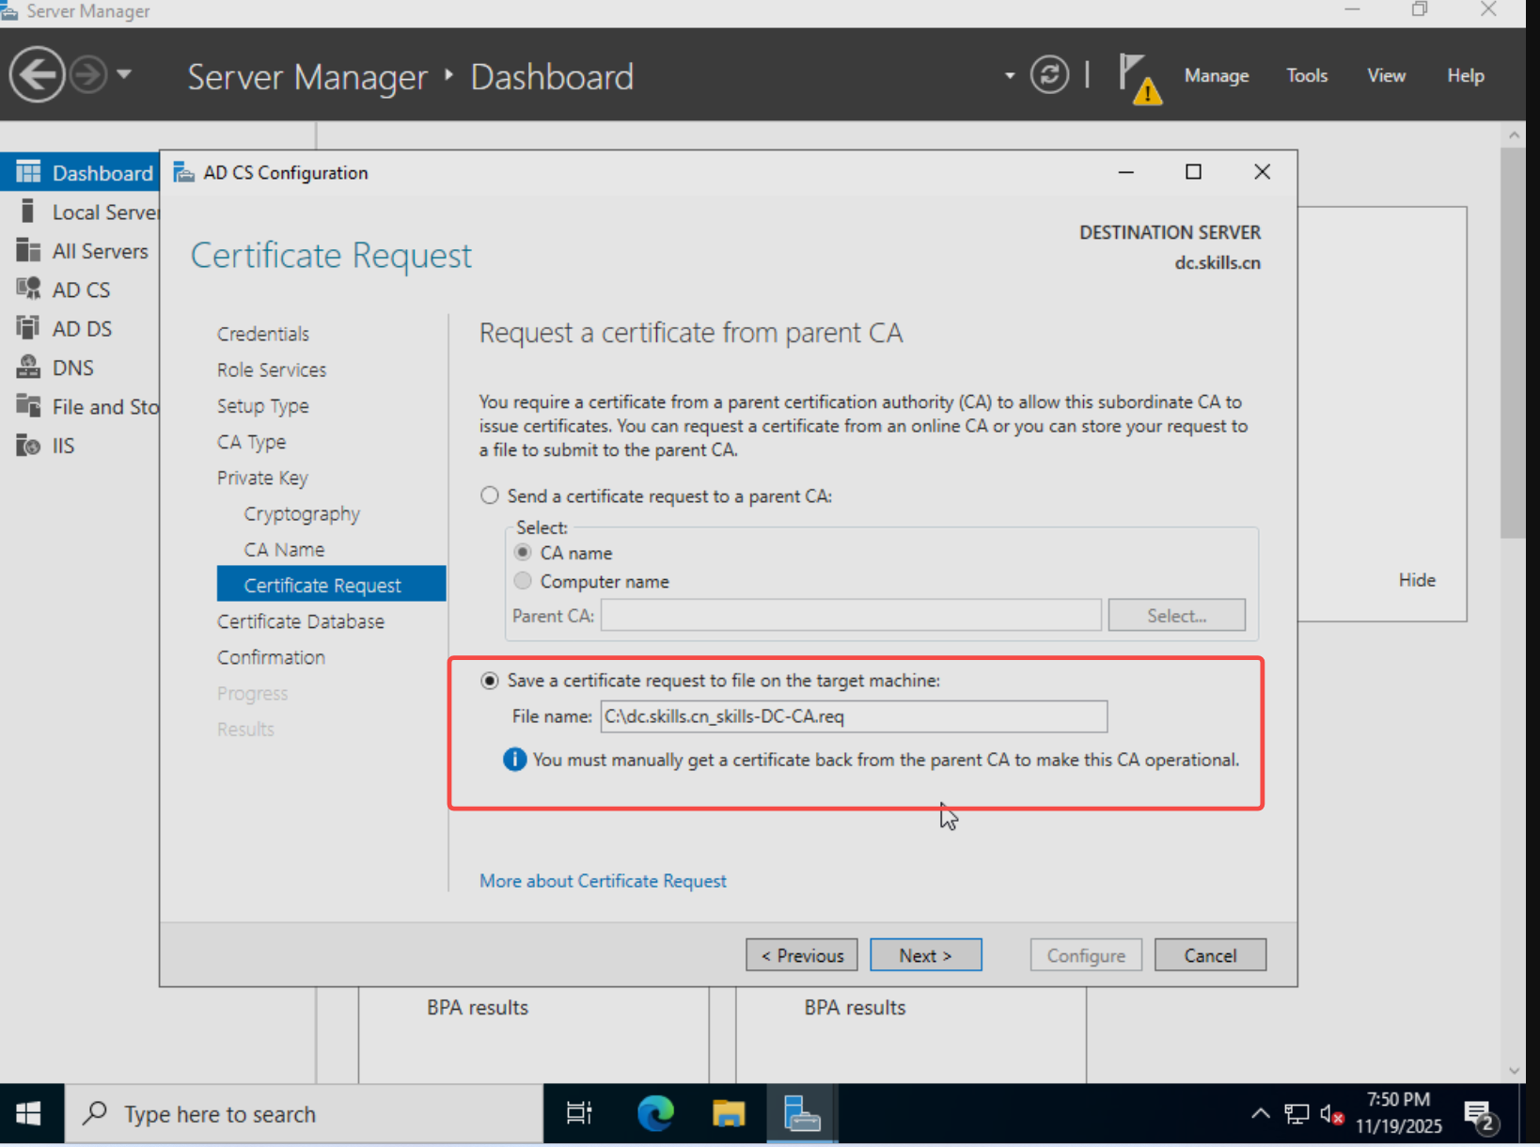This screenshot has width=1540, height=1147.
Task: Click dc.skills.cn destination server text
Action: pos(1218,263)
